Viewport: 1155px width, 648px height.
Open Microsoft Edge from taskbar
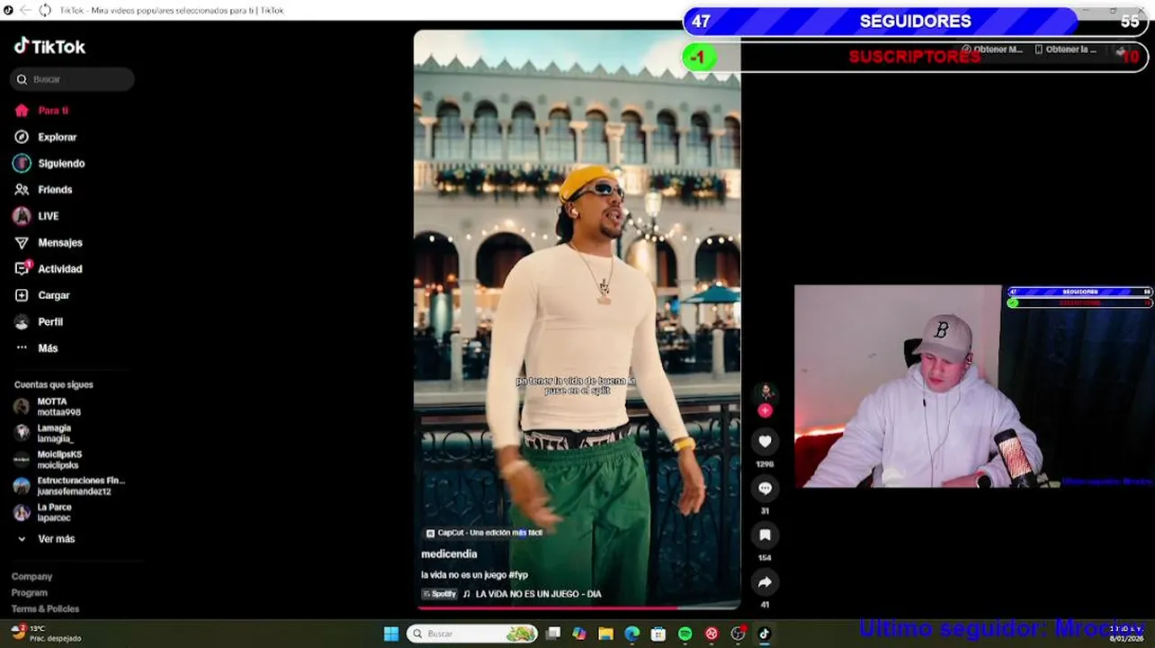click(632, 634)
